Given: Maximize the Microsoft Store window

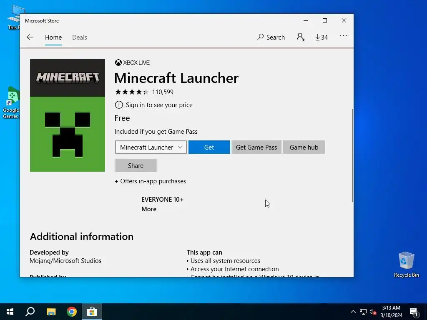Looking at the screenshot, I should click(324, 21).
